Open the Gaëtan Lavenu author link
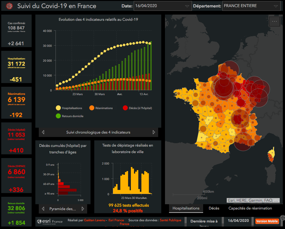 pos(94,221)
